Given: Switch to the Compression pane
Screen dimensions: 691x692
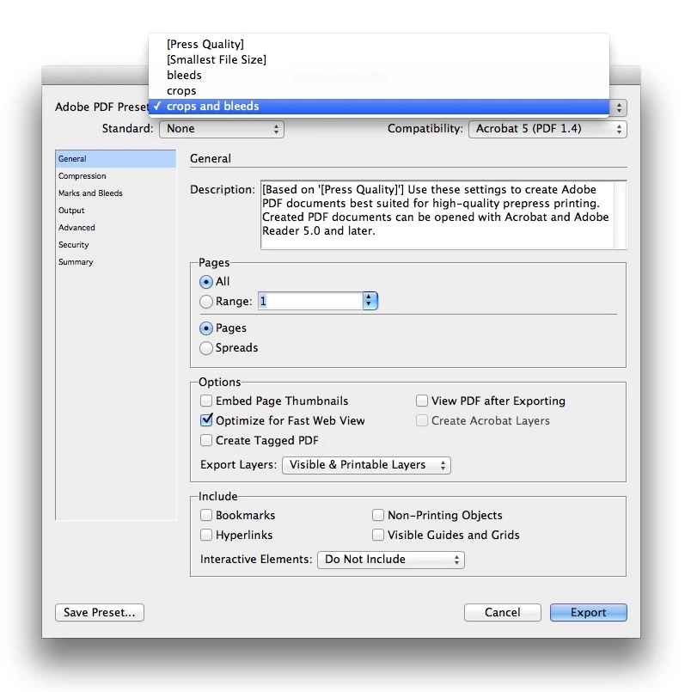Looking at the screenshot, I should click(116, 176).
